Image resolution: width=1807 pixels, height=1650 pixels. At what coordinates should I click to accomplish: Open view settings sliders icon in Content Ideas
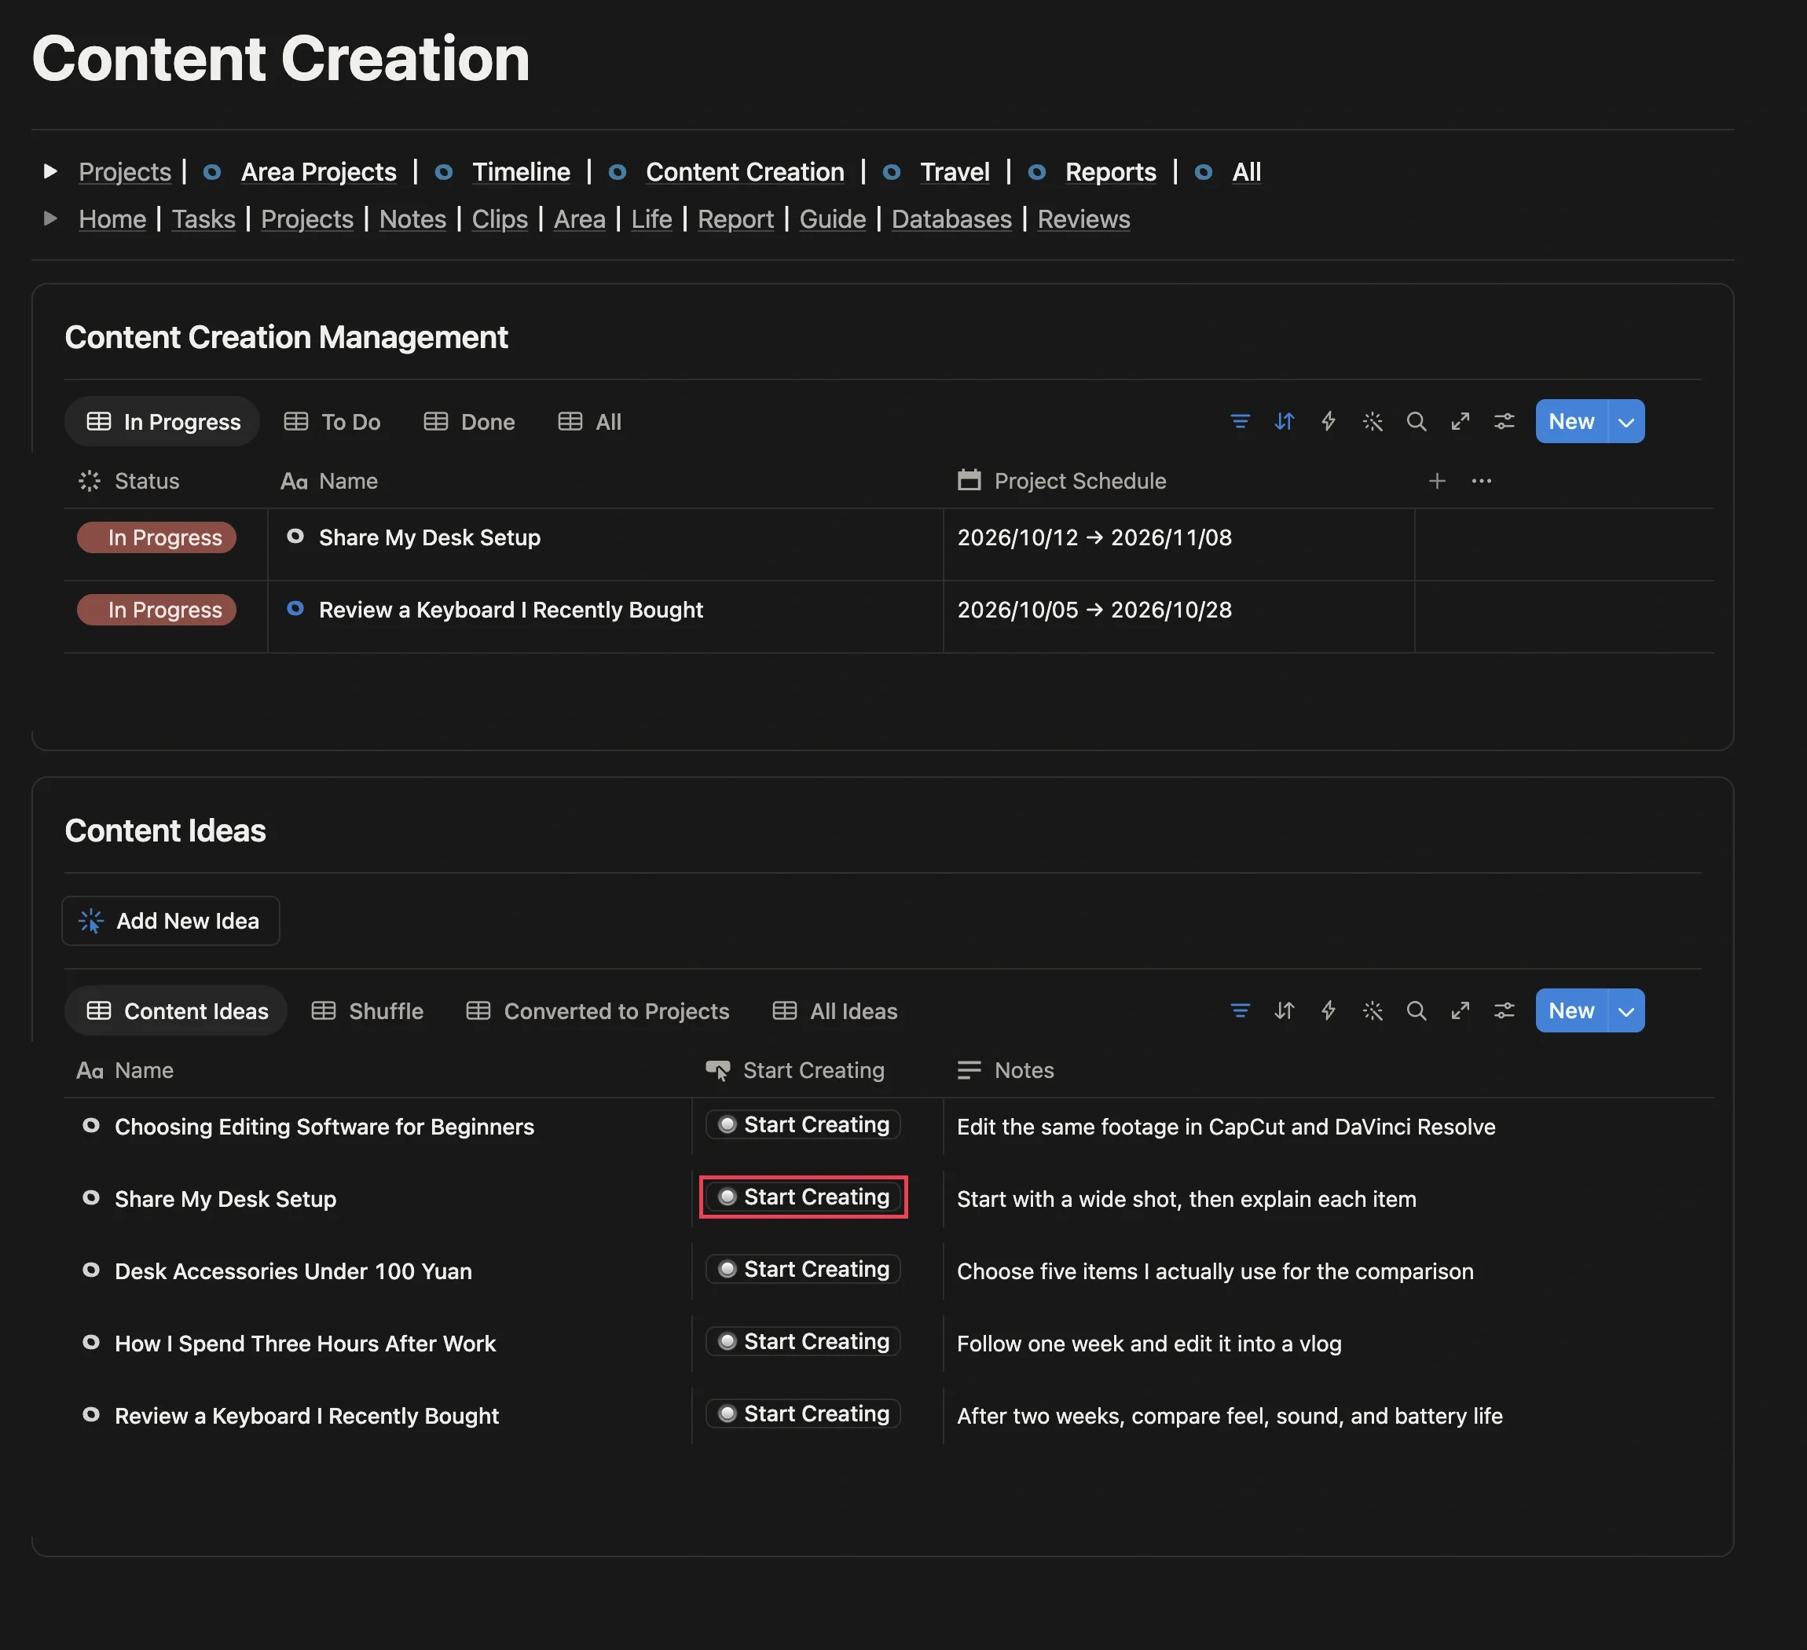click(x=1504, y=1010)
